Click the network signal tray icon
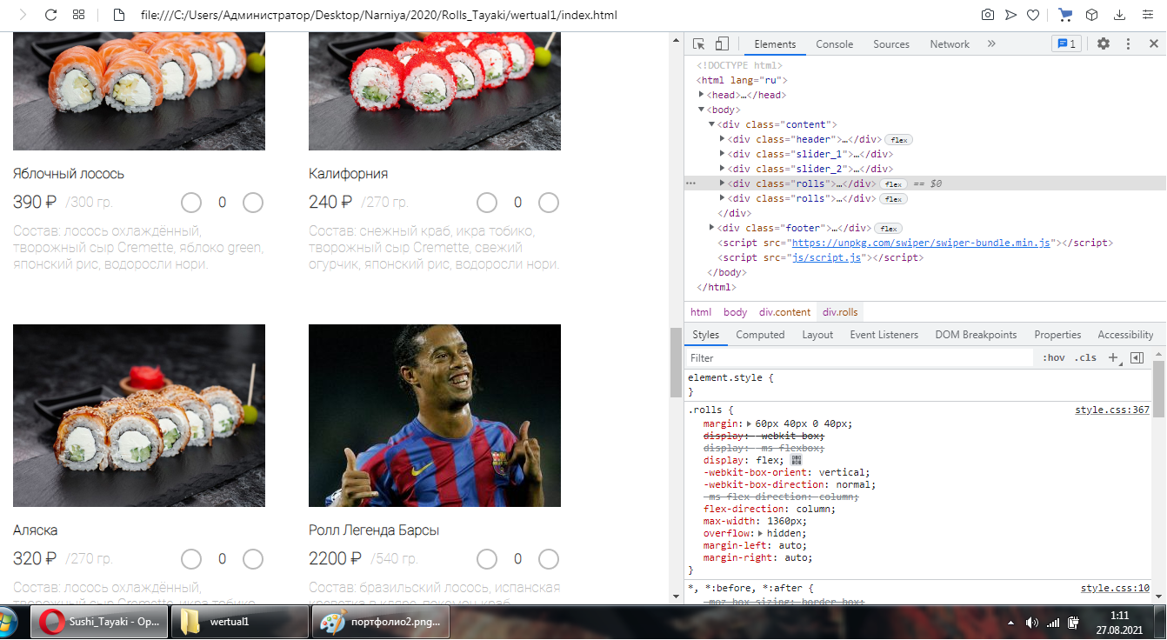Screen dimensions: 1167x640 (1053, 623)
